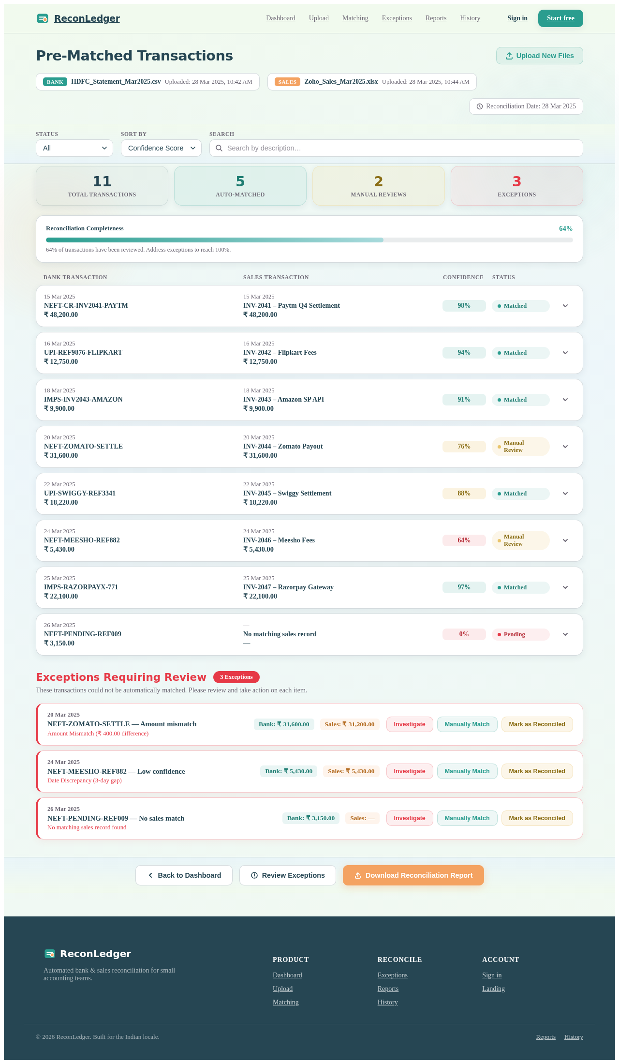Click Mark as Reconciled for NEFT-PENDING-REF009

pos(537,818)
